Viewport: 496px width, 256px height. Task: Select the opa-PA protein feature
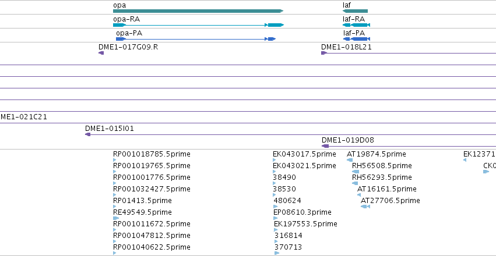196,39
